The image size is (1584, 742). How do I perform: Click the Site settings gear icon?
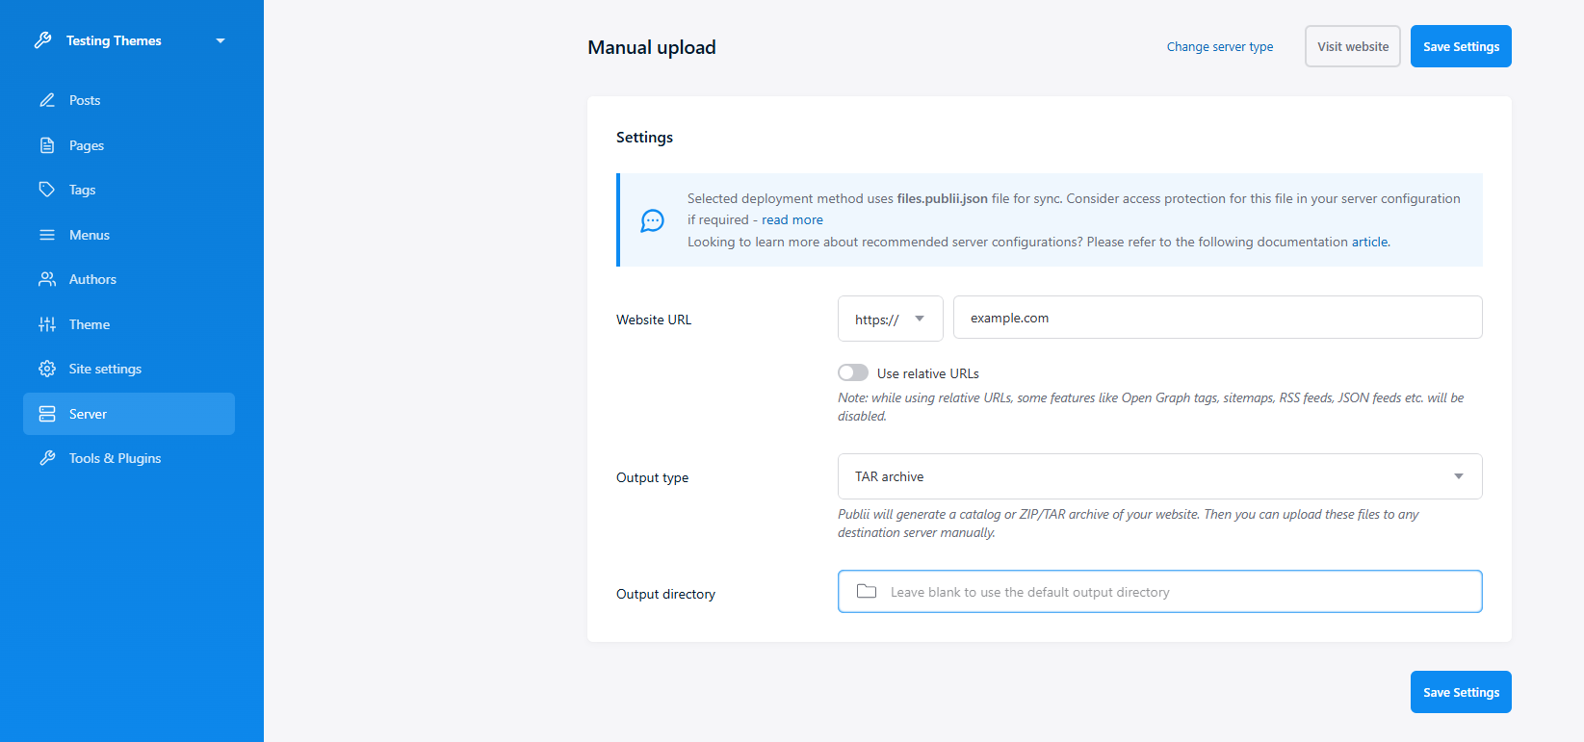click(46, 369)
